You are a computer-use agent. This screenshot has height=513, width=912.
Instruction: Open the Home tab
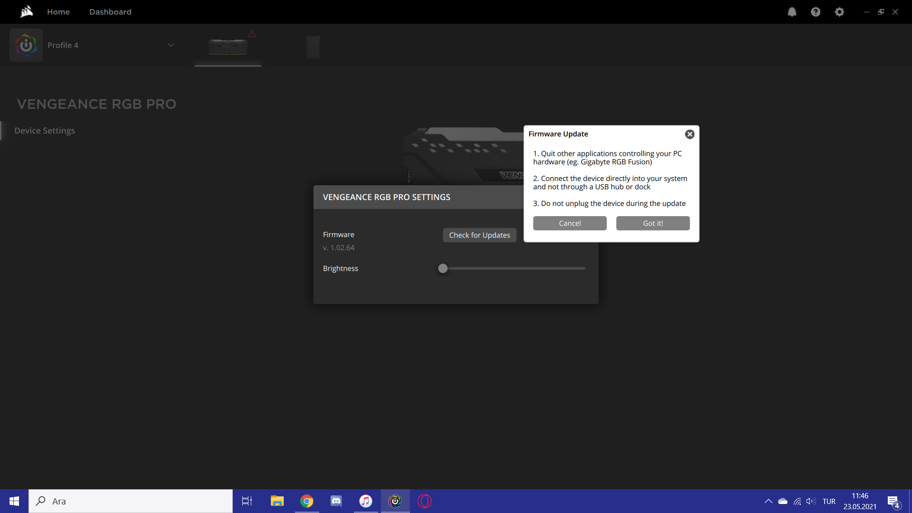(x=58, y=12)
